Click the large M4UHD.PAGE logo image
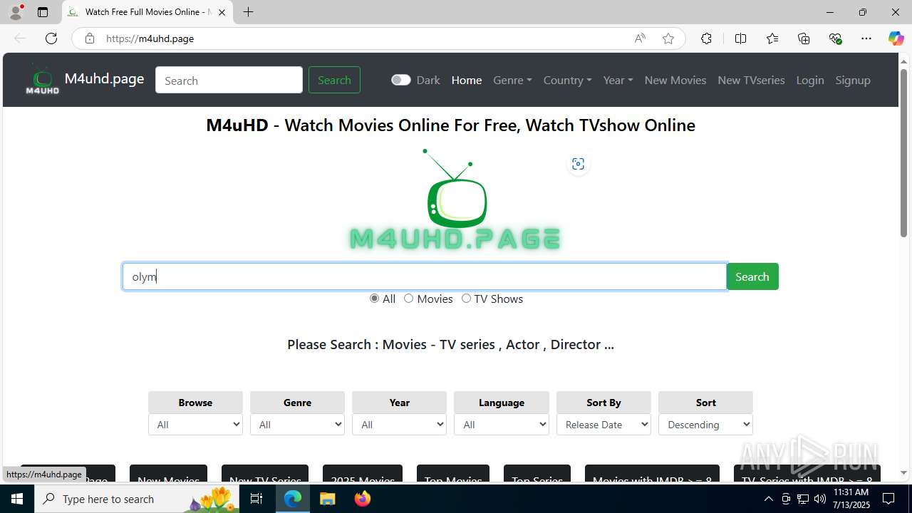 point(456,199)
